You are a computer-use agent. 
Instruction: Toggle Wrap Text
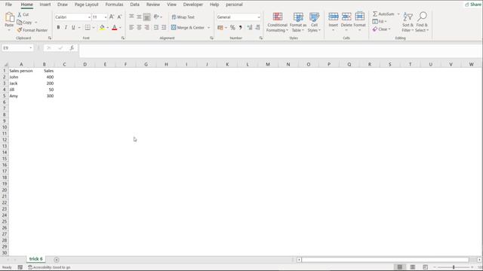[183, 17]
